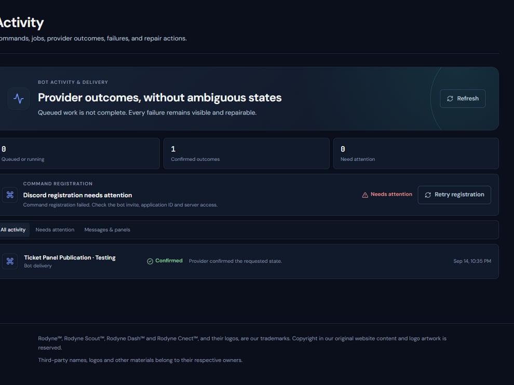This screenshot has height=385, width=514.
Task: Click the Provider outcomes, without ambiguous states heading
Action: click(159, 98)
